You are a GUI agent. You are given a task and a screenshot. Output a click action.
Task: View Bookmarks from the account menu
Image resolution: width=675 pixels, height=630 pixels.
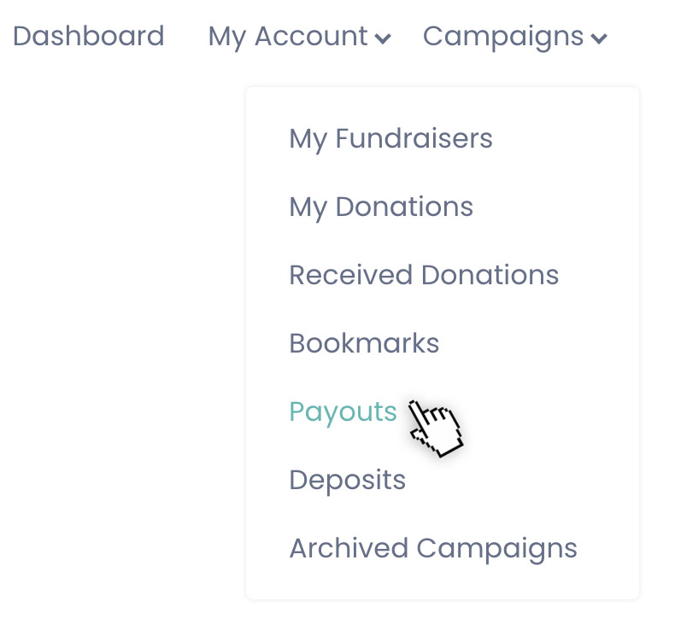(364, 343)
